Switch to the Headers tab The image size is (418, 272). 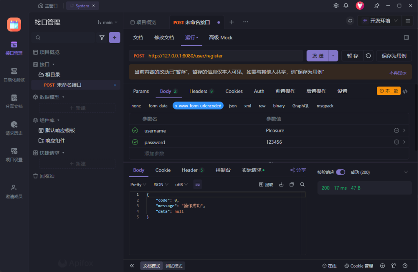coord(198,91)
